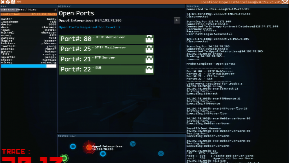Click lock icon on Port 21 row
Viewport: 289px width, 163px height.
(x=149, y=59)
